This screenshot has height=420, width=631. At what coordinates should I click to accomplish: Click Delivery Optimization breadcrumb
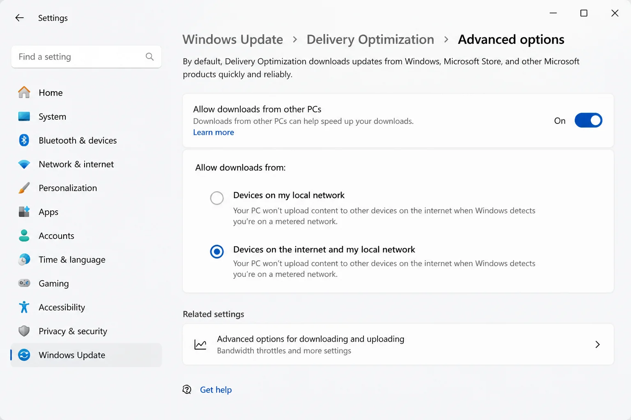[370, 39]
